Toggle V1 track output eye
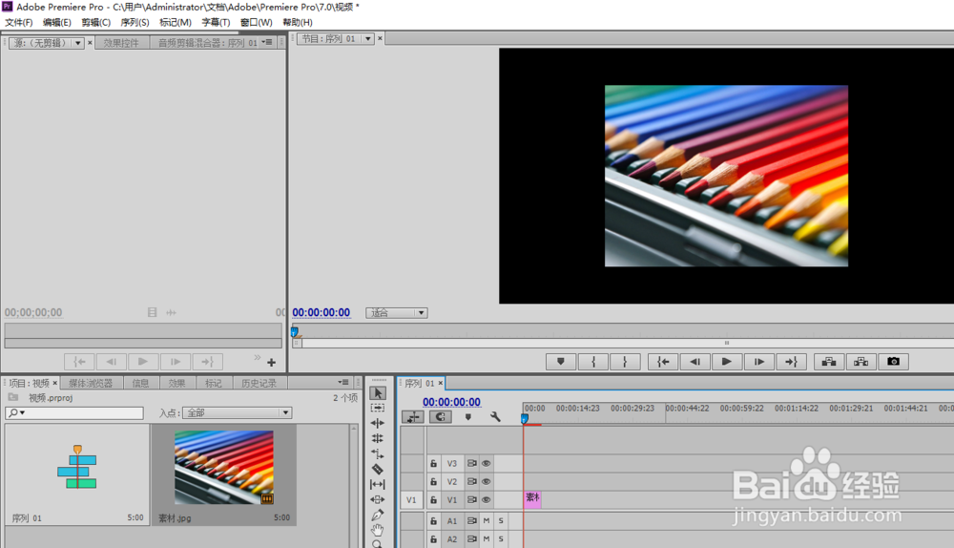This screenshot has height=548, width=954. click(487, 500)
